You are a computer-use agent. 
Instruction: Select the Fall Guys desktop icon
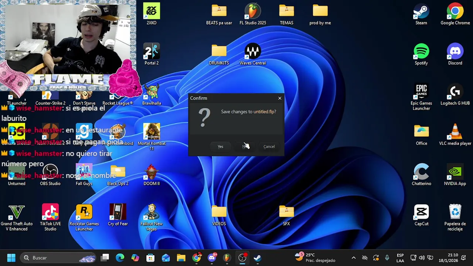84,175
